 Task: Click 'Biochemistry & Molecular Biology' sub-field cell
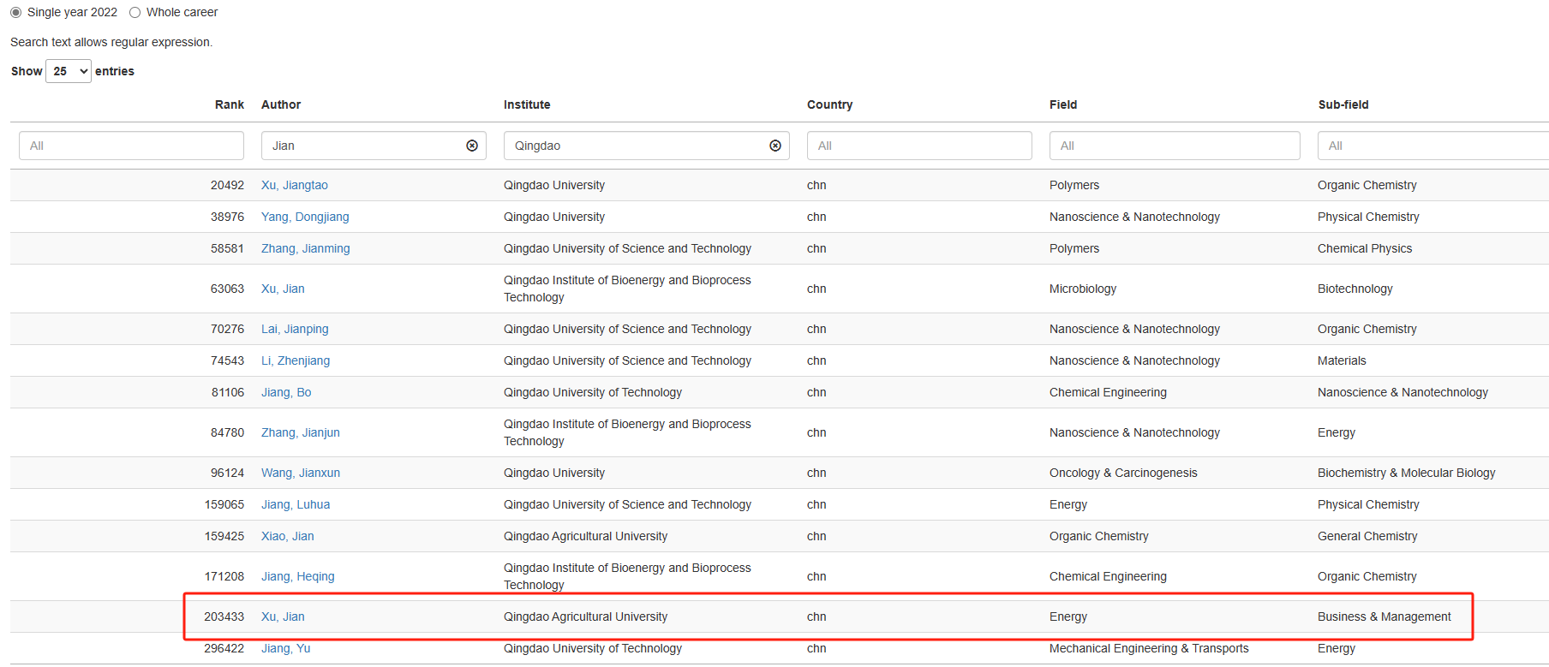(1407, 473)
